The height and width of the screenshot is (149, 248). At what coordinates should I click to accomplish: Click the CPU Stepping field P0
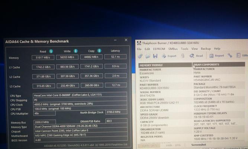tap(80, 100)
